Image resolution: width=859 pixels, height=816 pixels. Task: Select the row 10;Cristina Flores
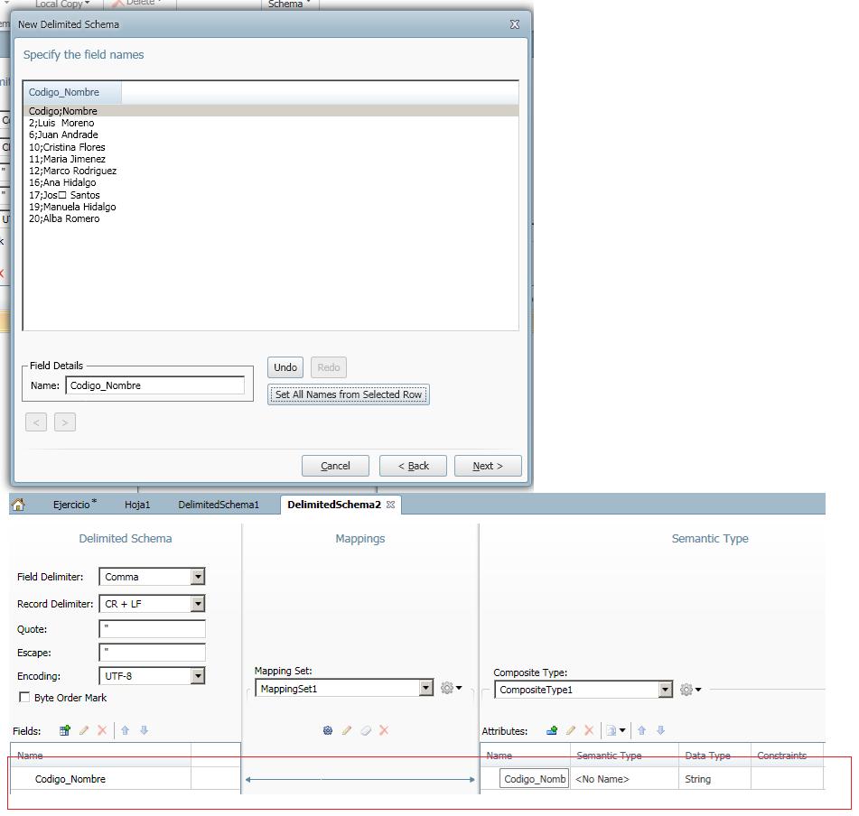click(67, 147)
